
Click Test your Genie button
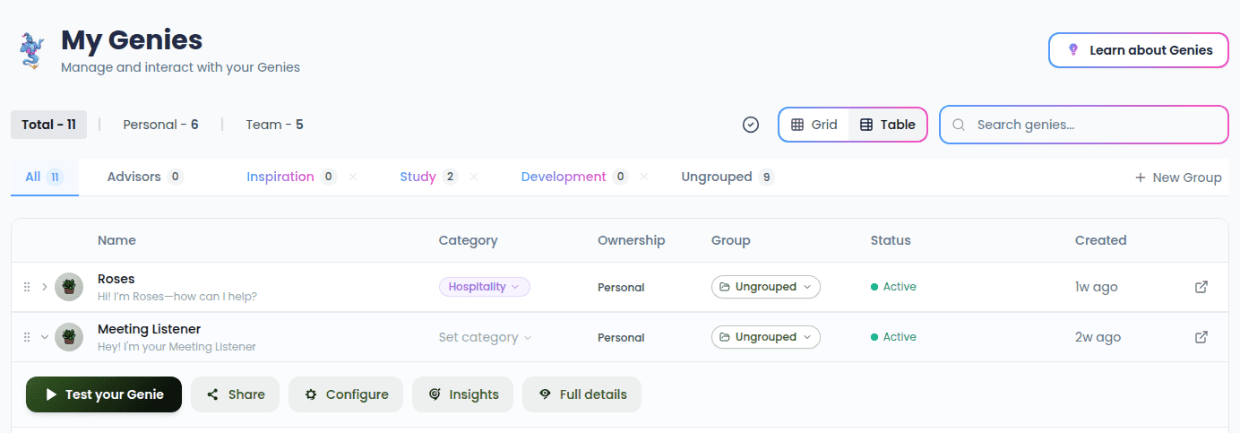pyautogui.click(x=104, y=394)
